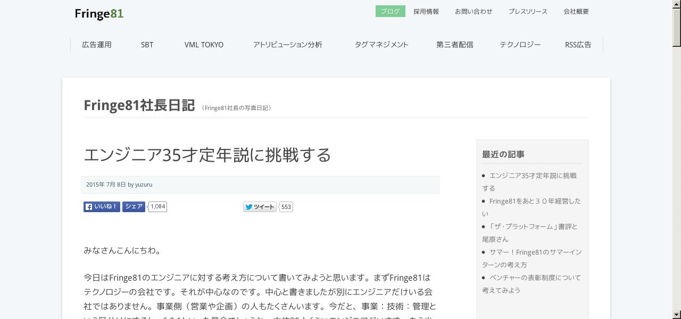The image size is (681, 319).
Task: Open VML TOKYO navigation item
Action: tap(204, 45)
